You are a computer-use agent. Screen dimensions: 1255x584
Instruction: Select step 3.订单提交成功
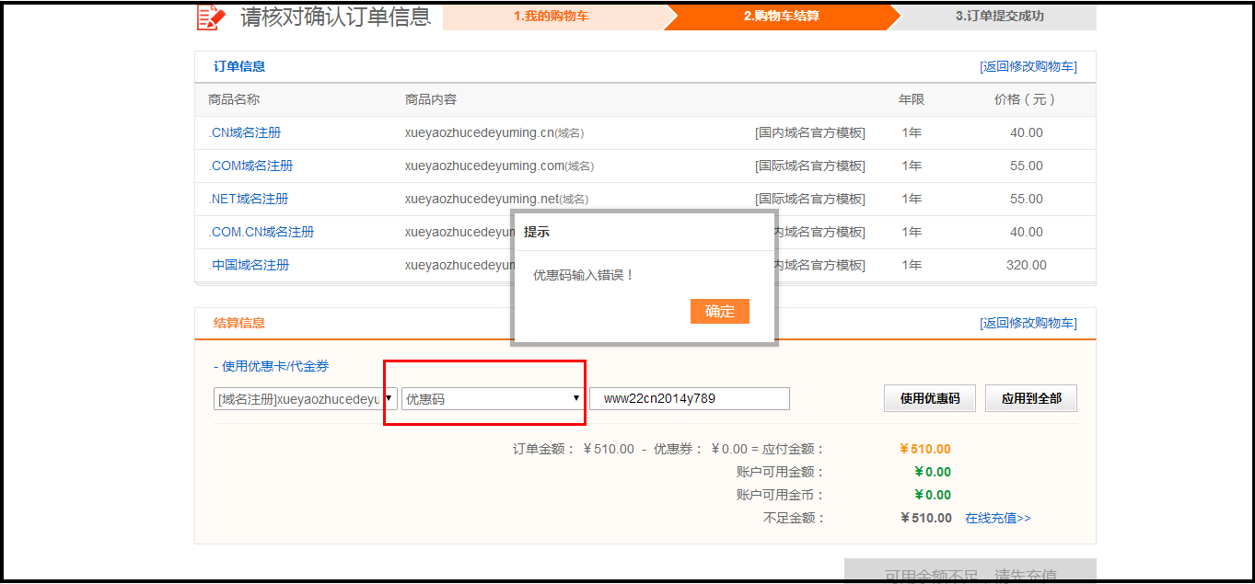pyautogui.click(x=999, y=17)
